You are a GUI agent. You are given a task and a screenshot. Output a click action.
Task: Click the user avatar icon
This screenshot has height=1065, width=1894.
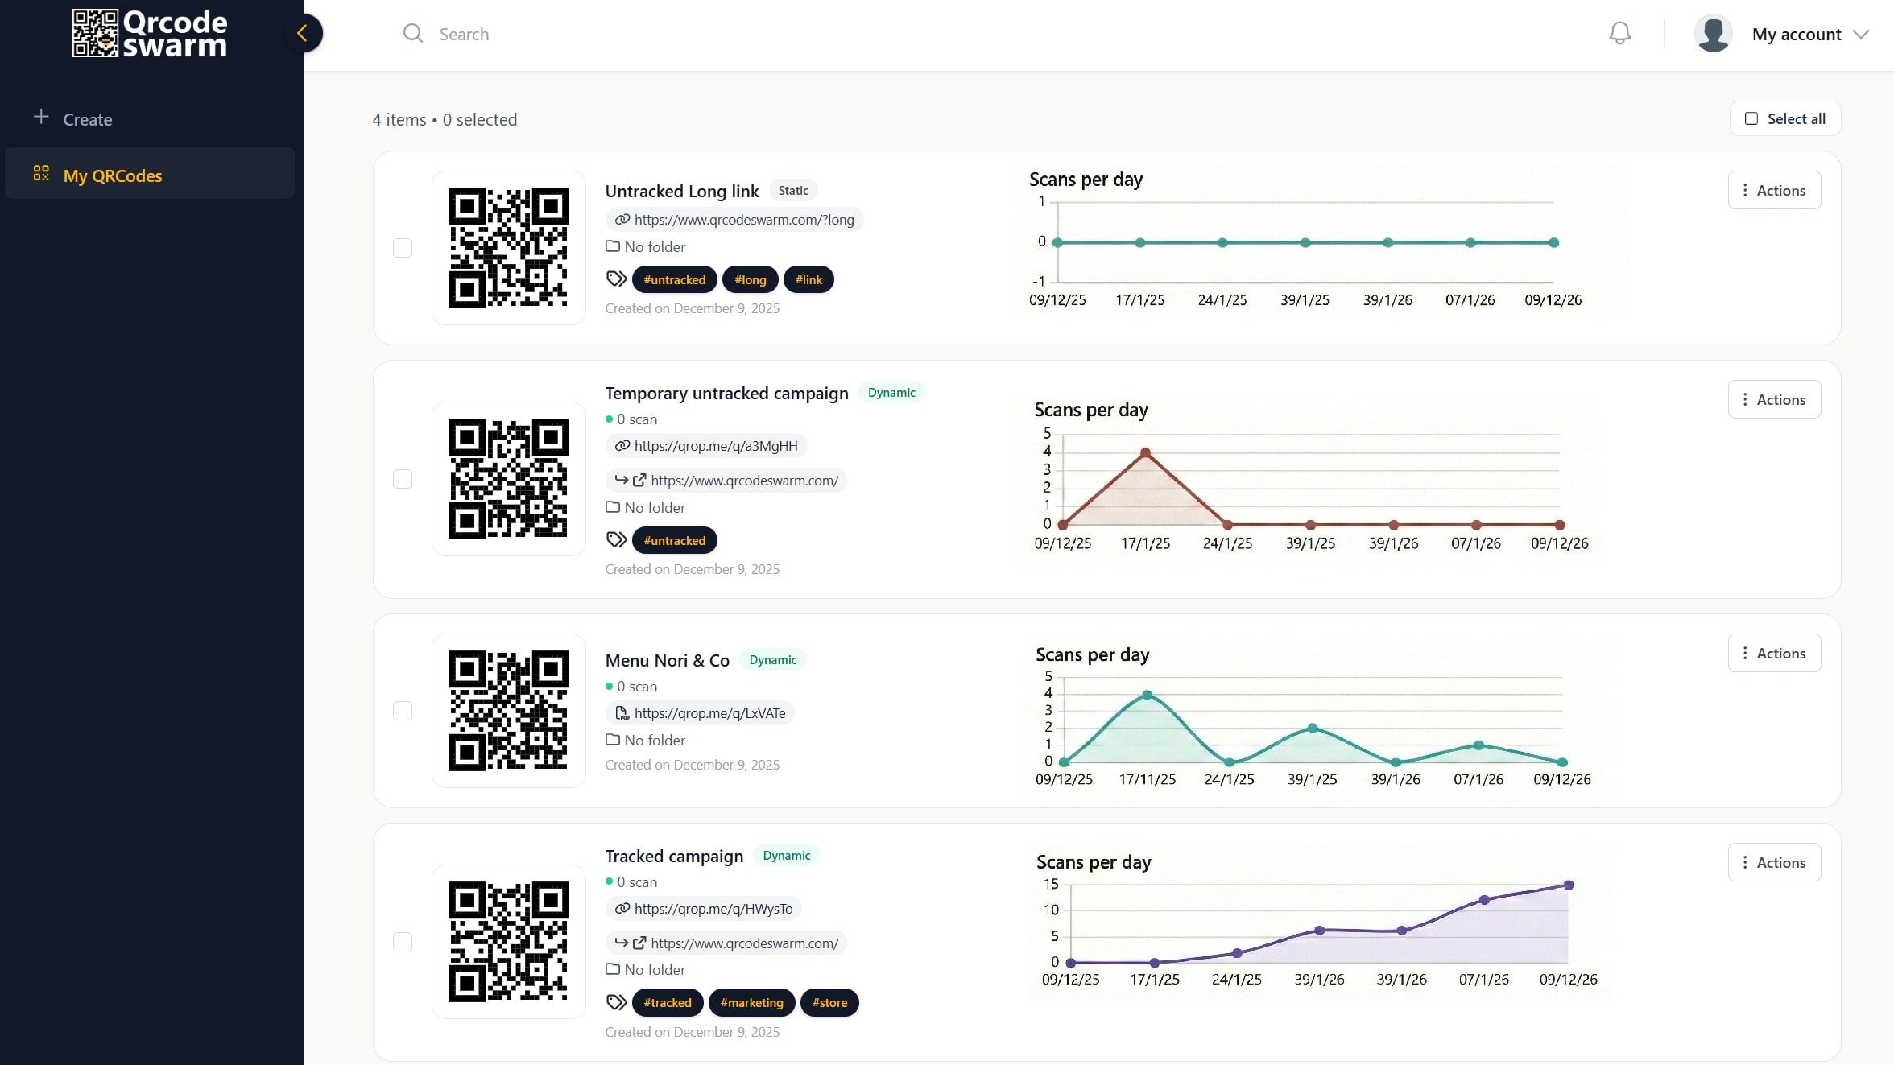coord(1713,34)
